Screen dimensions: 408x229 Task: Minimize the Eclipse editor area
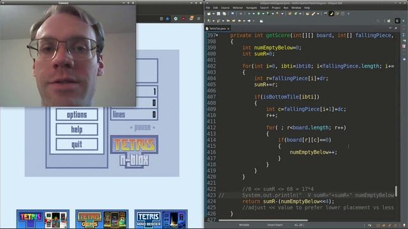(390, 28)
